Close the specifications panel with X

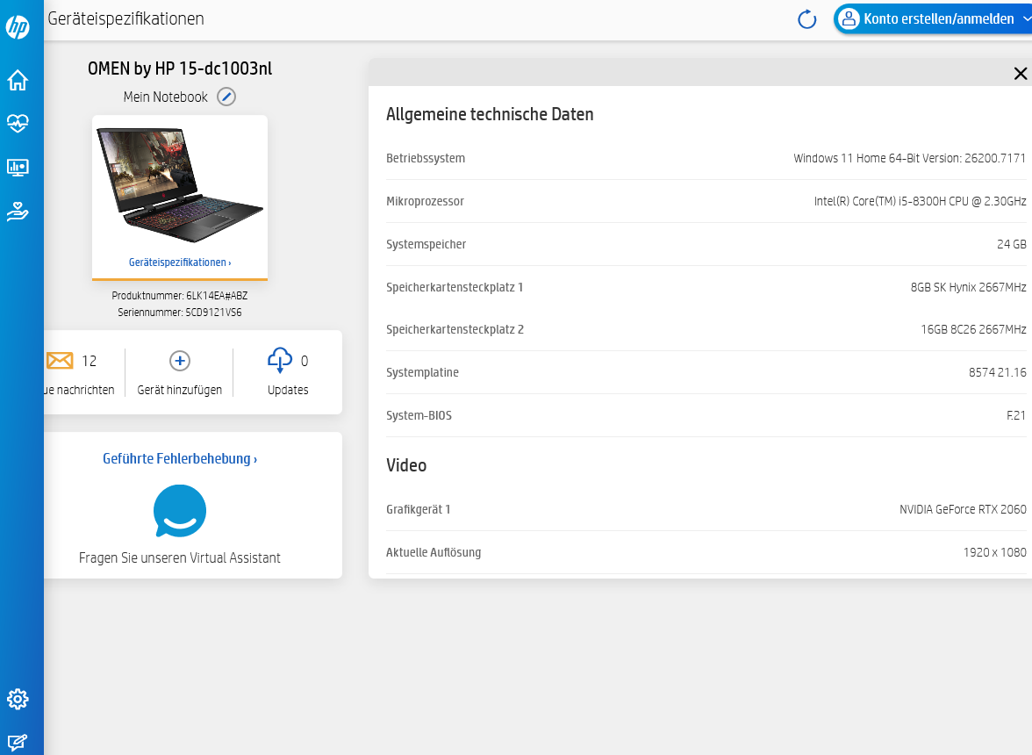pos(1020,74)
